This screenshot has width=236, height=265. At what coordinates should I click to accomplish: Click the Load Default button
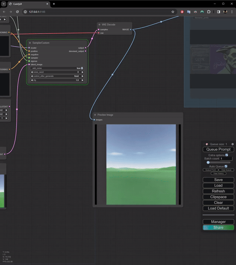click(x=218, y=208)
